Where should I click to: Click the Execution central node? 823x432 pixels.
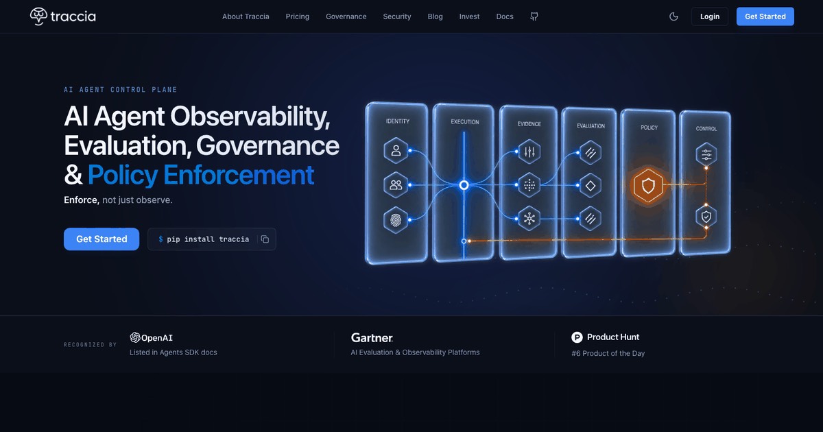point(464,185)
